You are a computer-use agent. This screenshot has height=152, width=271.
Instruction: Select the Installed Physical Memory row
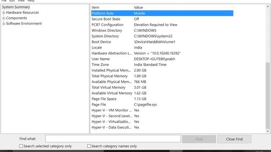(162, 70)
